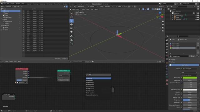
Task: Open the viewport Options button
Action: (161, 7)
